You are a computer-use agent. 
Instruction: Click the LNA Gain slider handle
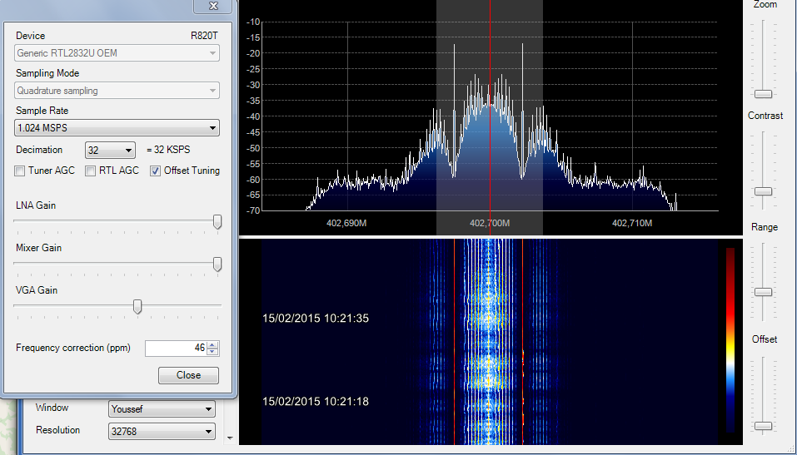pyautogui.click(x=217, y=221)
